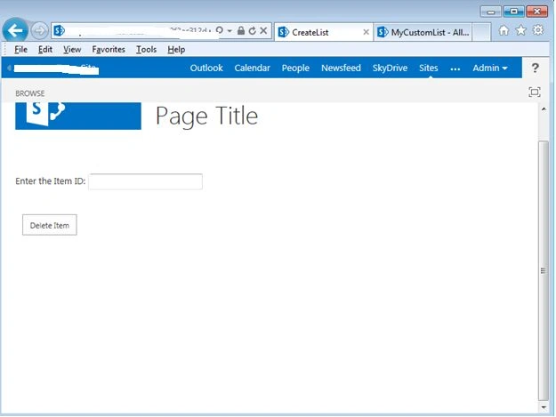This screenshot has height=417, width=556.
Task: Open the SkyDrive link
Action: pyautogui.click(x=390, y=68)
